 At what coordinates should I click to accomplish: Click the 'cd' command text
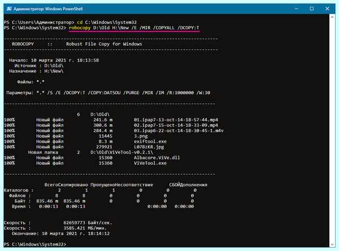coord(80,22)
